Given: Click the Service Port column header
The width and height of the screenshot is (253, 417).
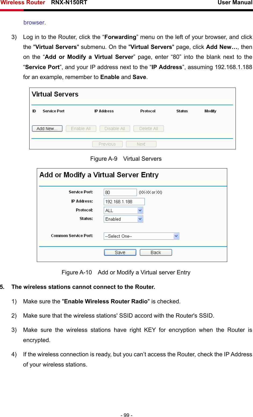Looking at the screenshot, I should pyautogui.click(x=53, y=111).
